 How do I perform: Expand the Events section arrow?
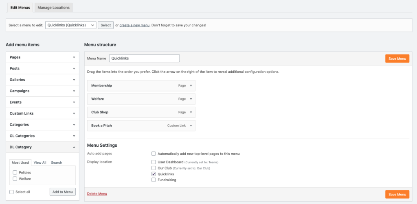(x=74, y=102)
